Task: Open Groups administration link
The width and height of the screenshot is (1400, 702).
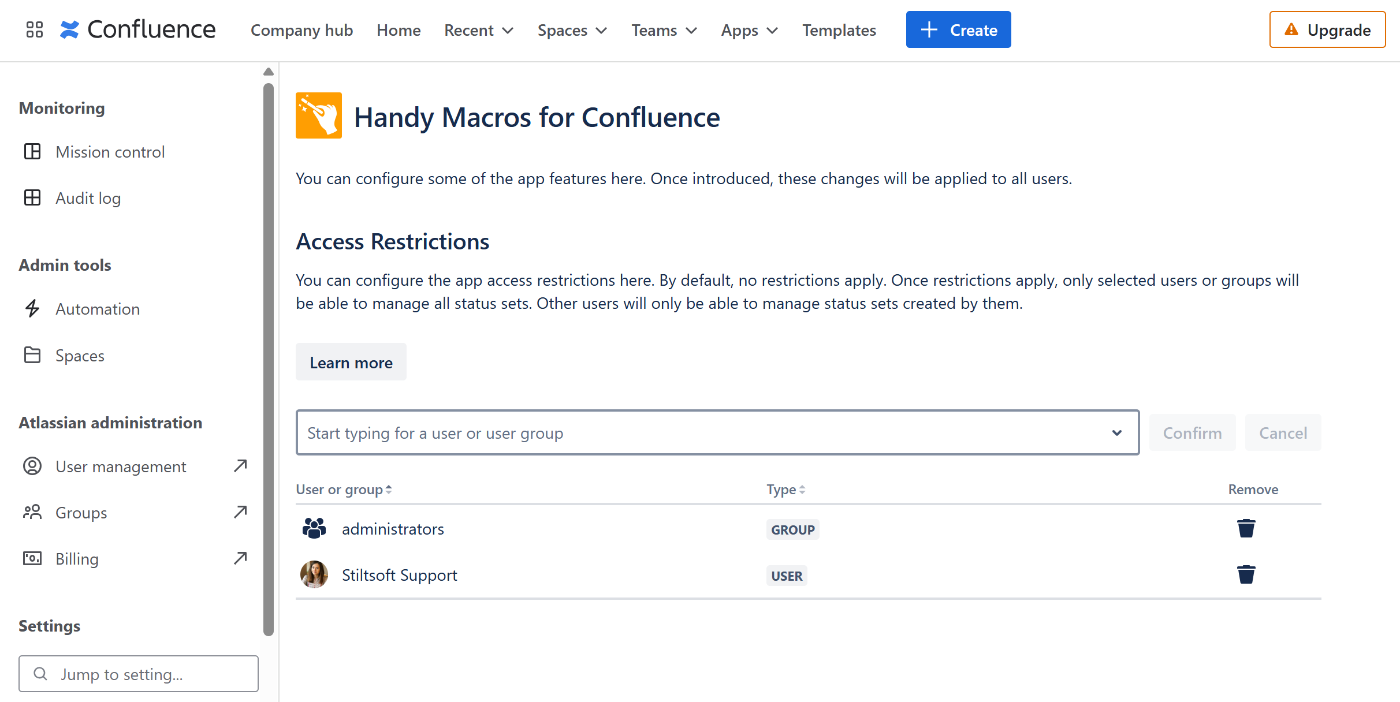Action: point(81,513)
